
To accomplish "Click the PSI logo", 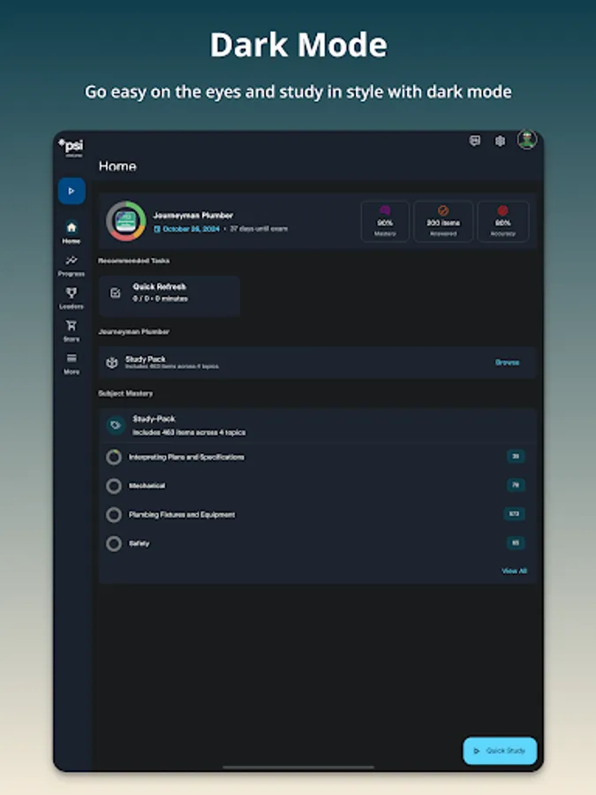I will (x=71, y=147).
